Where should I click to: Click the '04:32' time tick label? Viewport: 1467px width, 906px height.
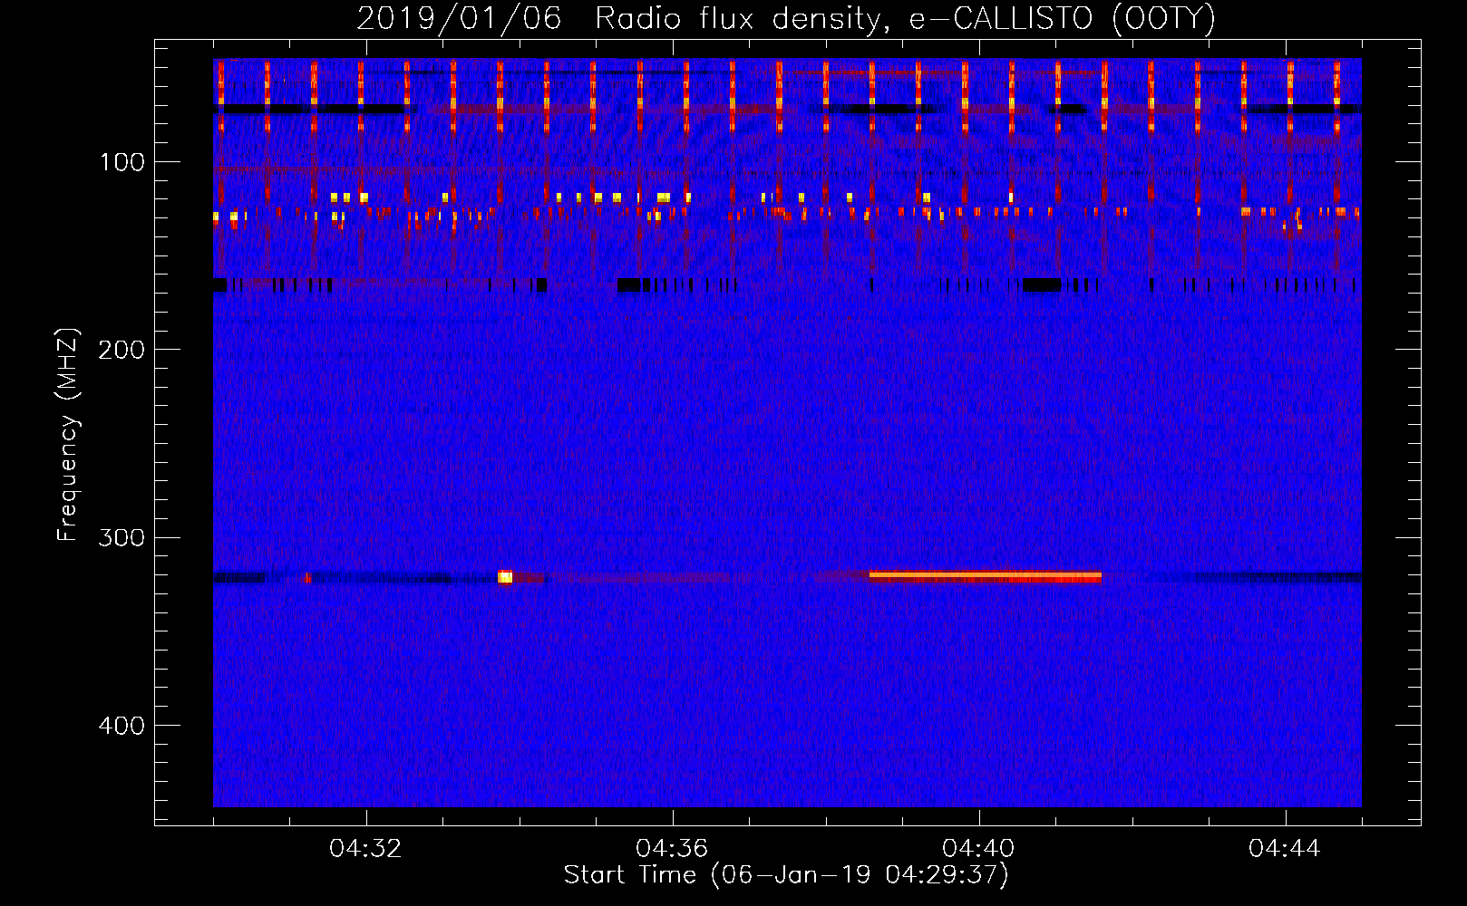[x=365, y=849]
